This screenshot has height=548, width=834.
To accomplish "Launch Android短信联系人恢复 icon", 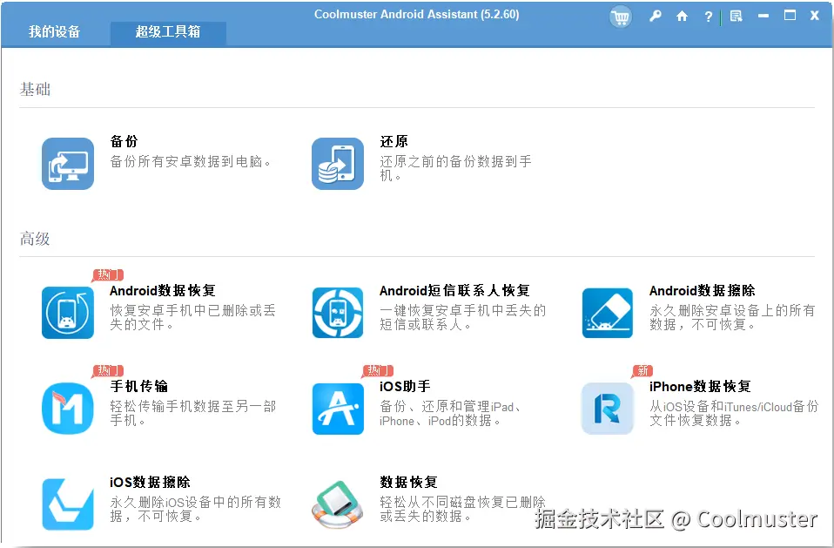I will [x=338, y=313].
